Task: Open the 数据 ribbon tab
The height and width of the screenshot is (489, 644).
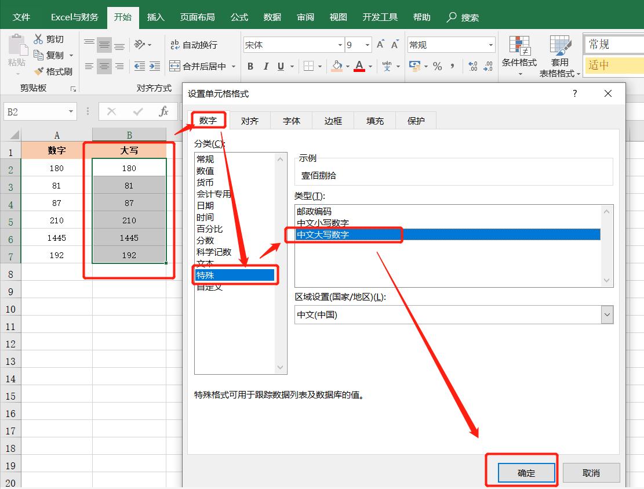Action: 271,17
